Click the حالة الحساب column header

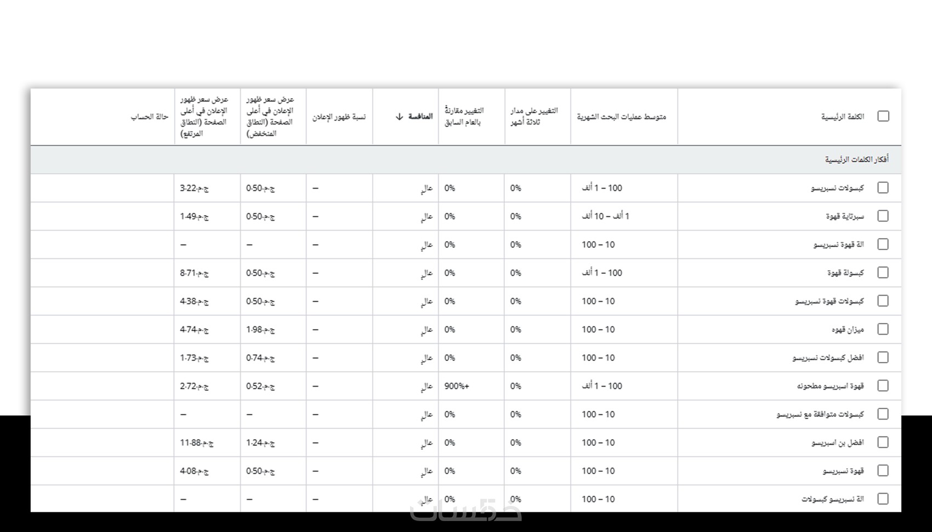point(149,117)
